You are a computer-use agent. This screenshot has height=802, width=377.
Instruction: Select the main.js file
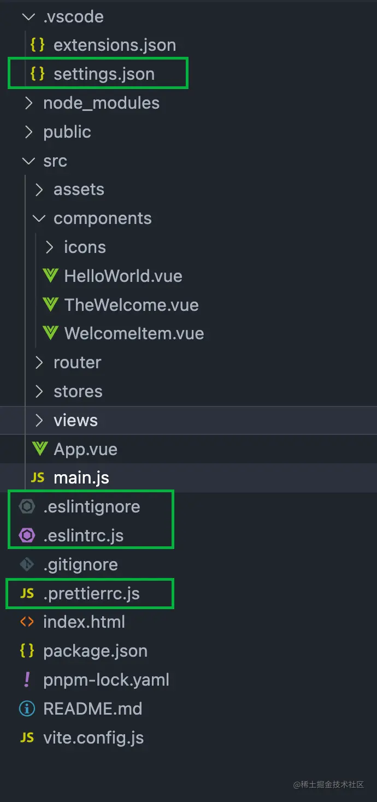(x=81, y=478)
